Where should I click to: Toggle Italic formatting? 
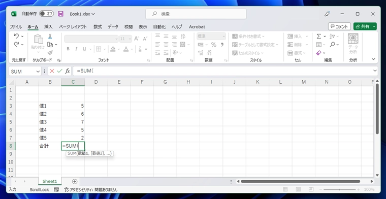[76, 49]
